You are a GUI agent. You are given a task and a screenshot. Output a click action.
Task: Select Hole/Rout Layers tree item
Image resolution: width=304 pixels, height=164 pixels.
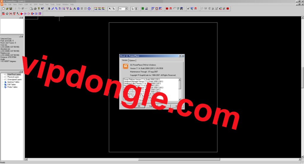tap(14, 75)
